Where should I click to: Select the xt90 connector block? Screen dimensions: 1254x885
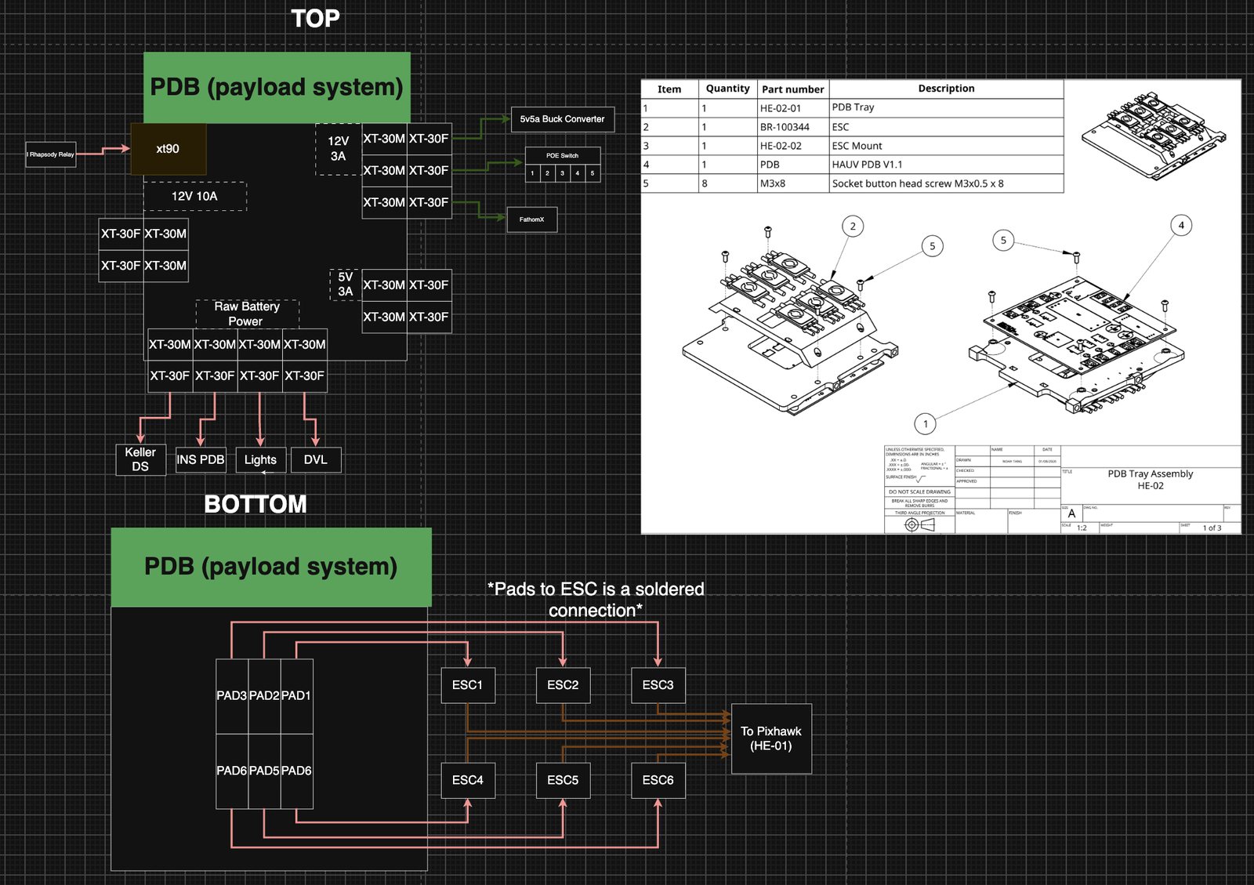[169, 149]
